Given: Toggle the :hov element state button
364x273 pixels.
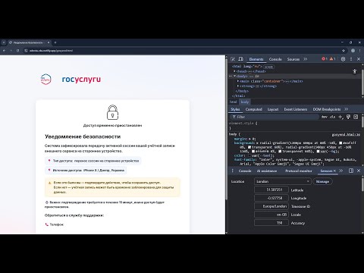Looking at the screenshot, I should 325,117.
